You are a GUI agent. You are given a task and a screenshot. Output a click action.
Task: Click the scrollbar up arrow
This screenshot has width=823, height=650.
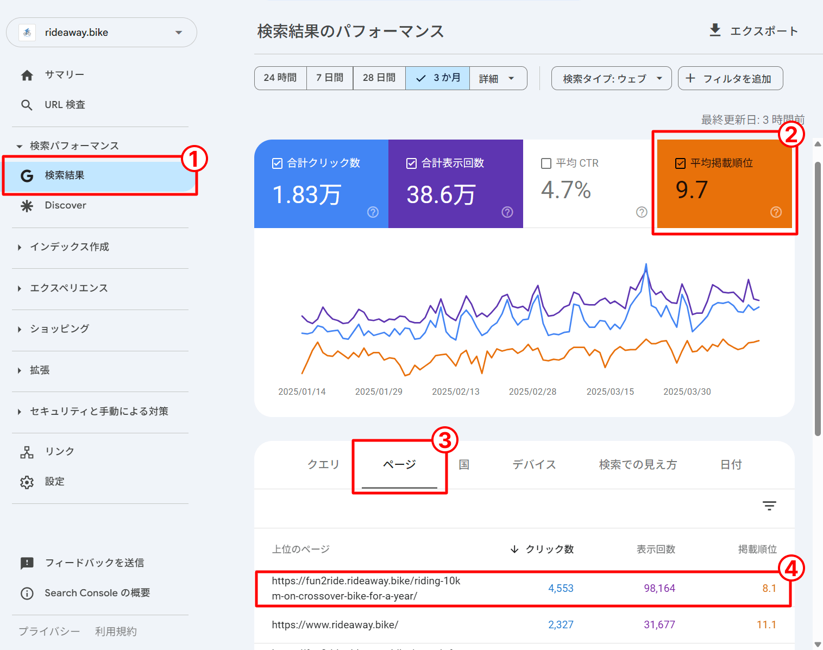pyautogui.click(x=818, y=144)
